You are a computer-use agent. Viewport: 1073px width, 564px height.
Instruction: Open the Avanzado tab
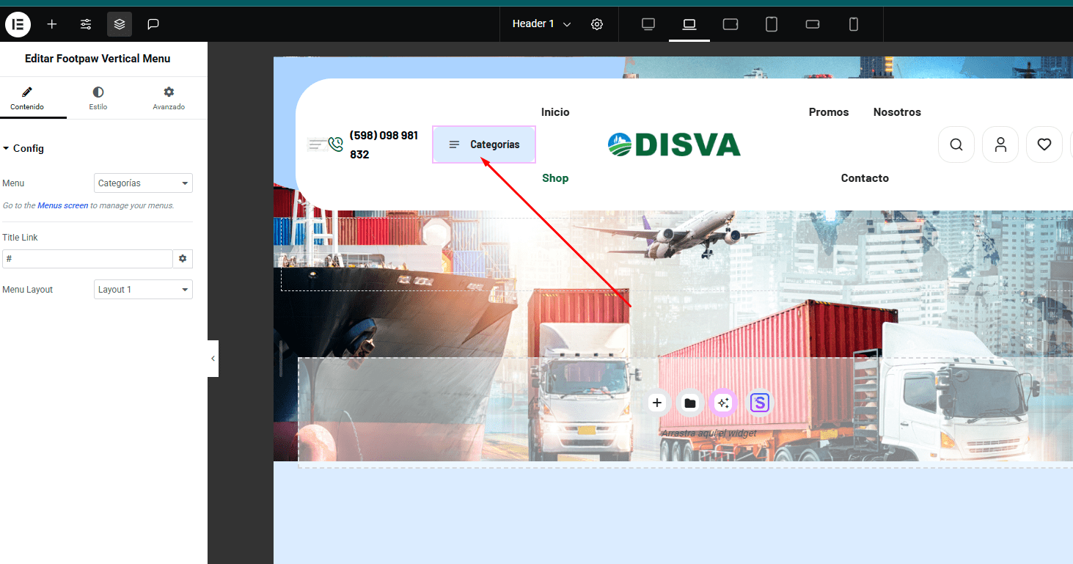pyautogui.click(x=169, y=99)
